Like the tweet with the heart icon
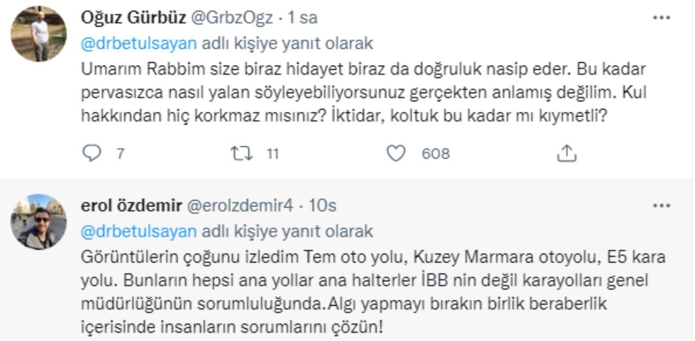Screen dimensions: 695x341 point(396,154)
